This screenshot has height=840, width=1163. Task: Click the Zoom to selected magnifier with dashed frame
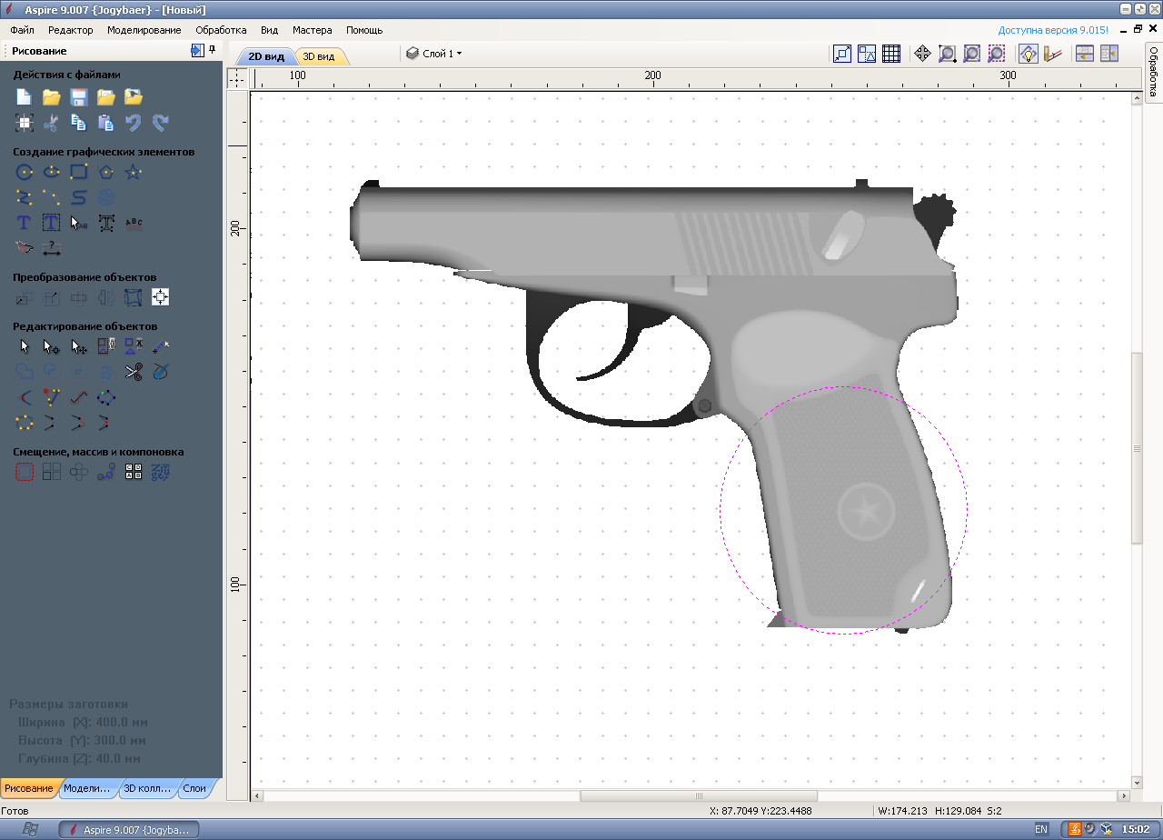[x=996, y=54]
